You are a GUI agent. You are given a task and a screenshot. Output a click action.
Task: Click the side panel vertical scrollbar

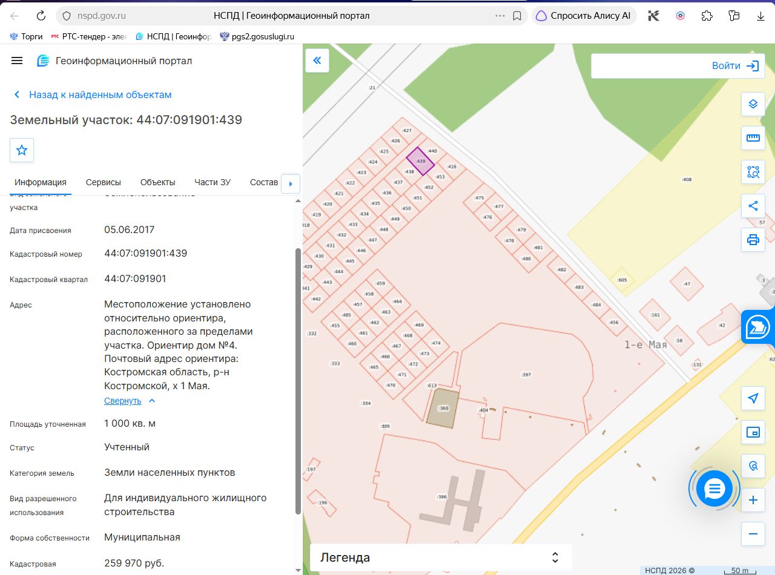(x=297, y=381)
